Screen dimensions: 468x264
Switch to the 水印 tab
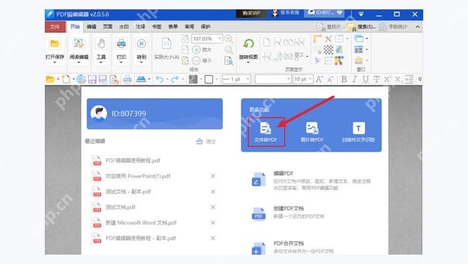[124, 27]
